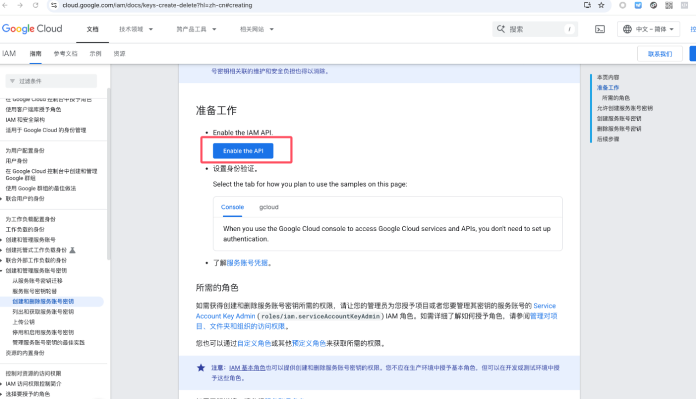Image resolution: width=696 pixels, height=399 pixels.
Task: Click the Google Cloud logo
Action: (x=32, y=29)
